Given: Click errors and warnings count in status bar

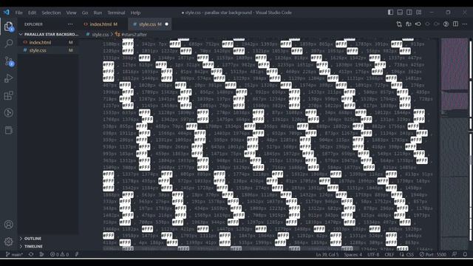Looking at the screenshot, I should [59, 254].
